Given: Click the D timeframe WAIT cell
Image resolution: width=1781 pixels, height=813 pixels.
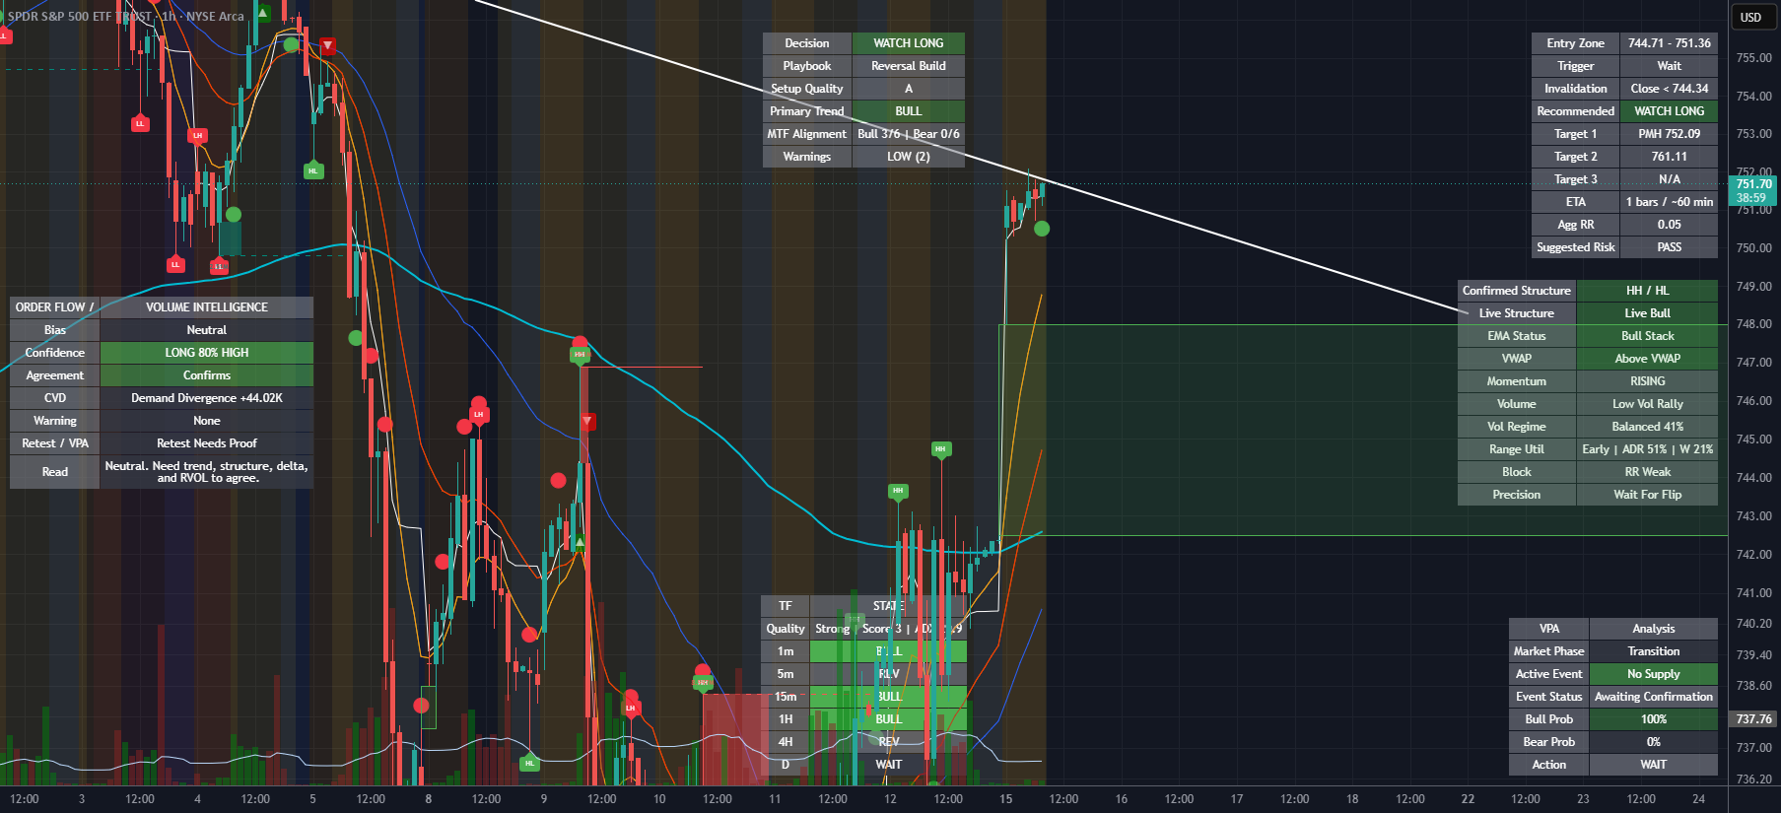Looking at the screenshot, I should tap(888, 765).
